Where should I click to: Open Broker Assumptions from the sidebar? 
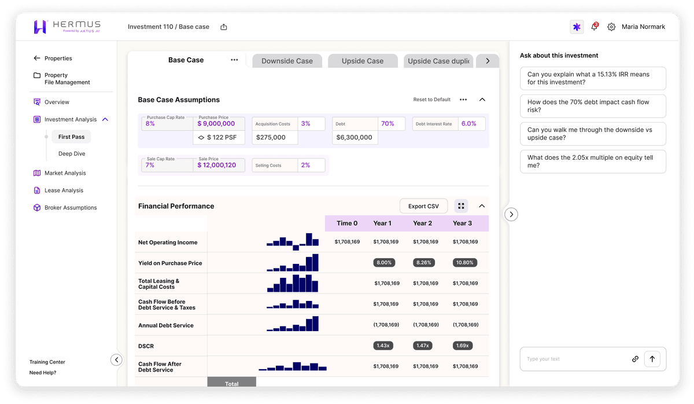70,207
